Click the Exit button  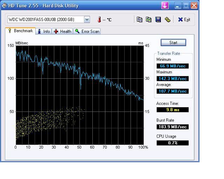point(184,20)
